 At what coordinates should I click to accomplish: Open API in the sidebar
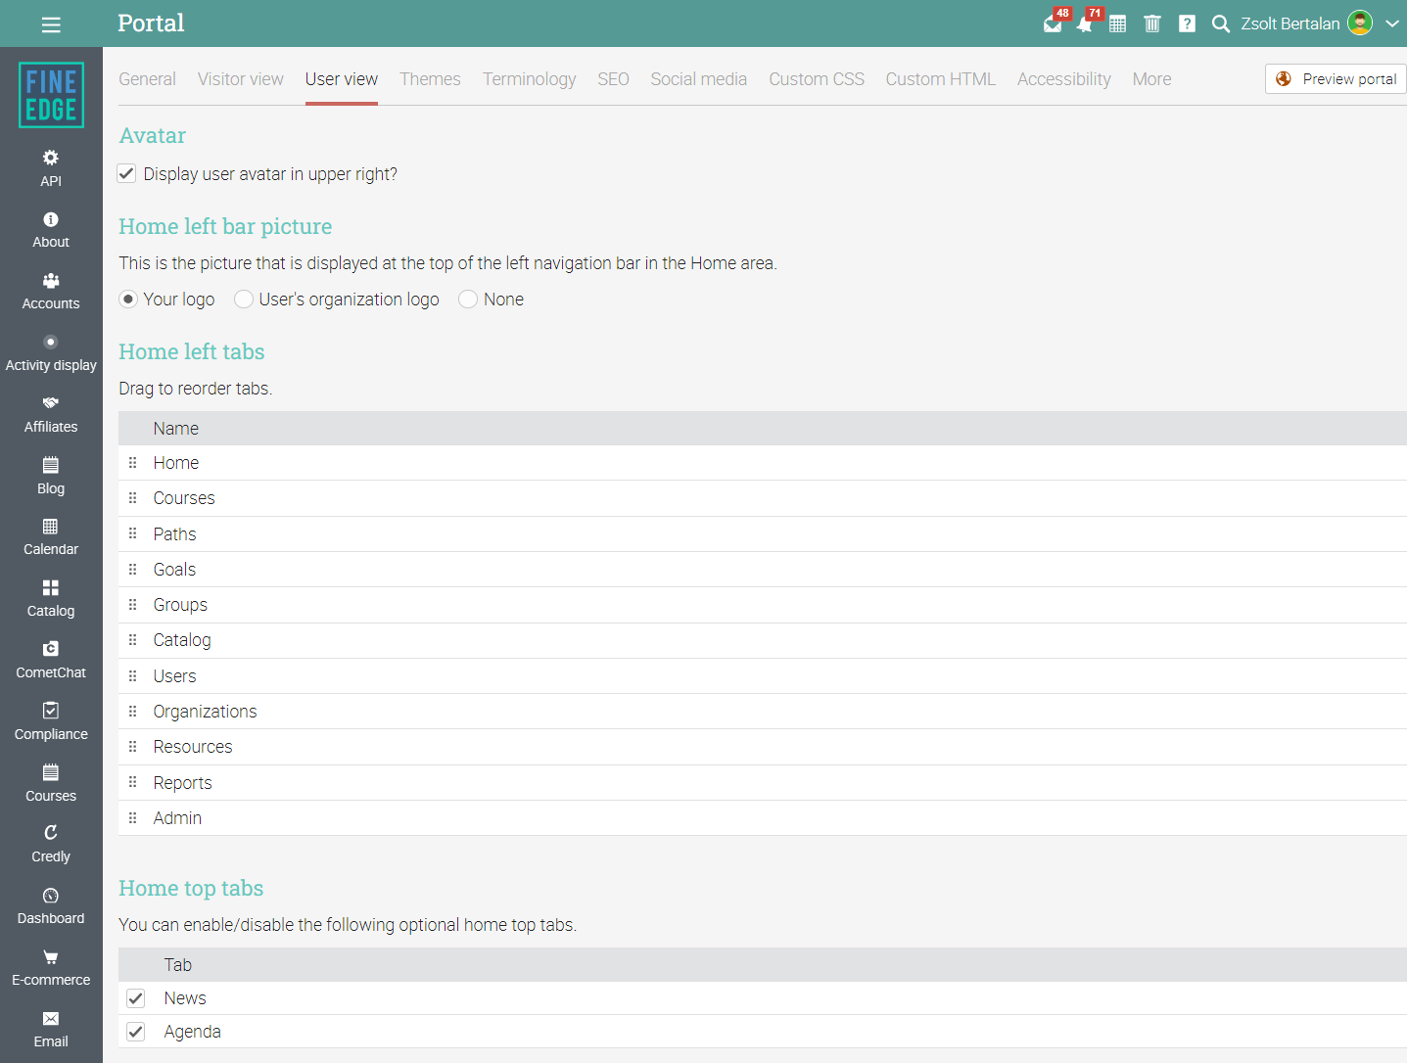(51, 168)
